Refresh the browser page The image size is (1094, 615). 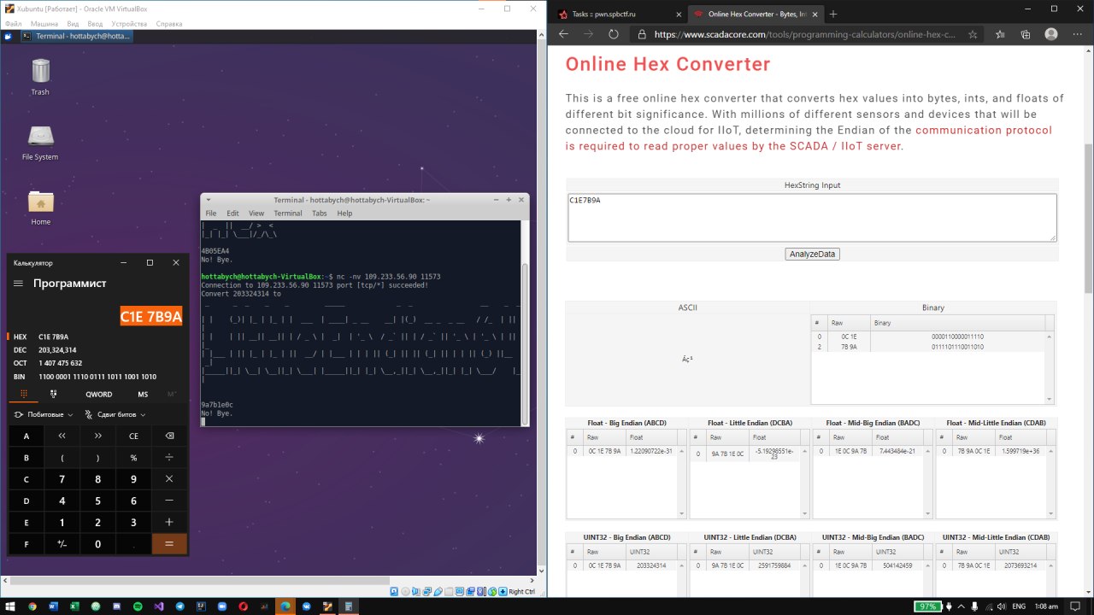point(613,34)
